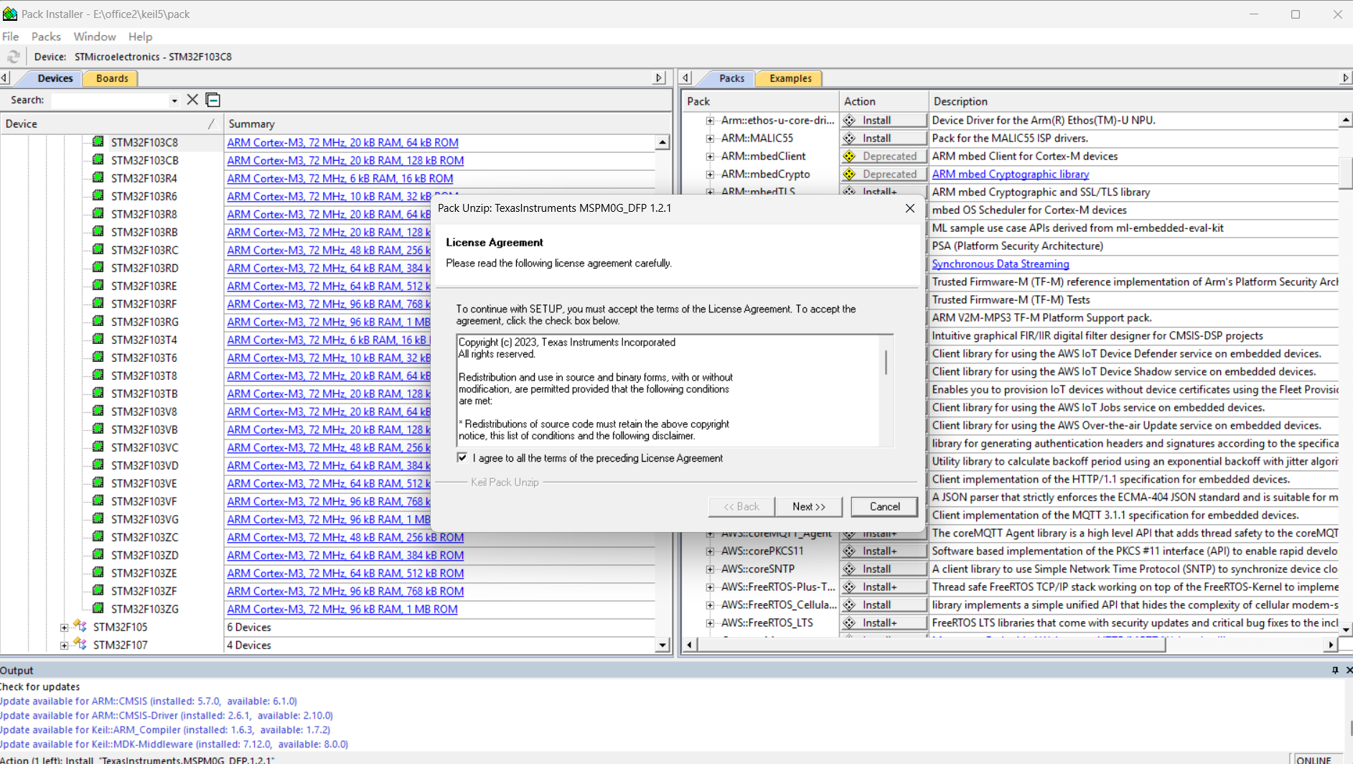Click the install icon for AWS::FreeRTOS_LTS
This screenshot has width=1353, height=764.
850,623
